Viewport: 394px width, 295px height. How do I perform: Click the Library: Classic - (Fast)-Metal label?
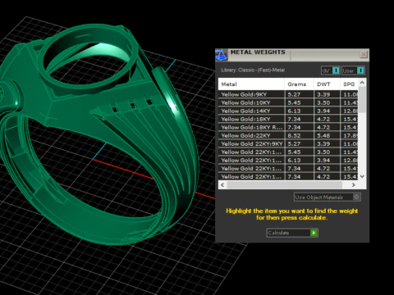[253, 70]
